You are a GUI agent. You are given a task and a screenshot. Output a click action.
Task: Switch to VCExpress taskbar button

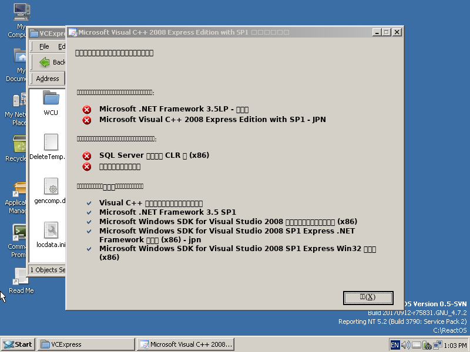[86, 344]
